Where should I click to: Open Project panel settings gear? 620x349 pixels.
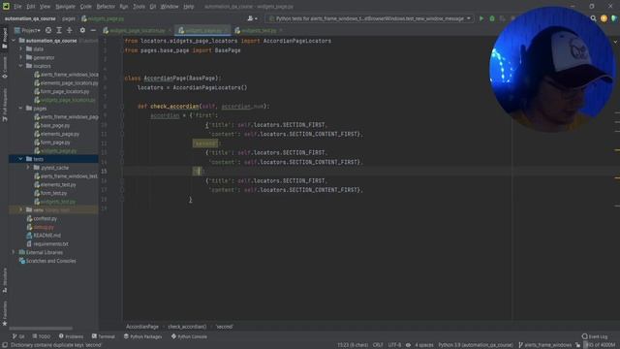(82, 30)
